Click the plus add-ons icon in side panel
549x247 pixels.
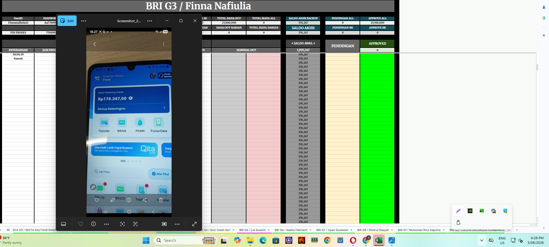544,35
